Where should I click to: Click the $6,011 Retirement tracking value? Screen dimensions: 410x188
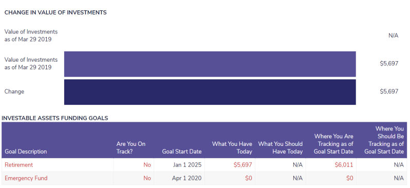(344, 165)
